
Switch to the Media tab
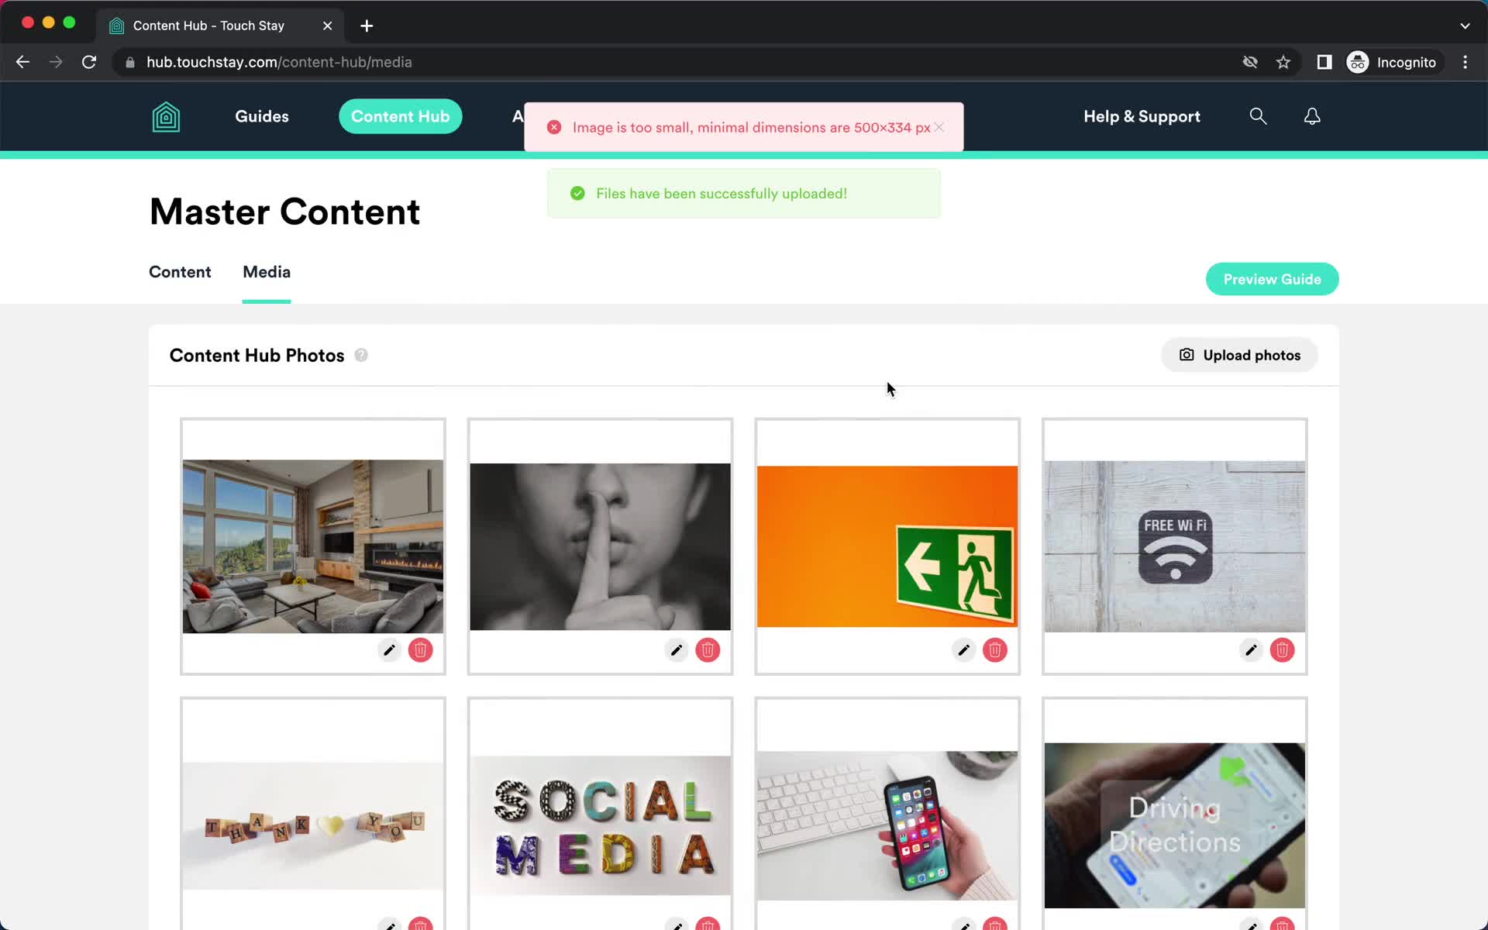pos(266,271)
